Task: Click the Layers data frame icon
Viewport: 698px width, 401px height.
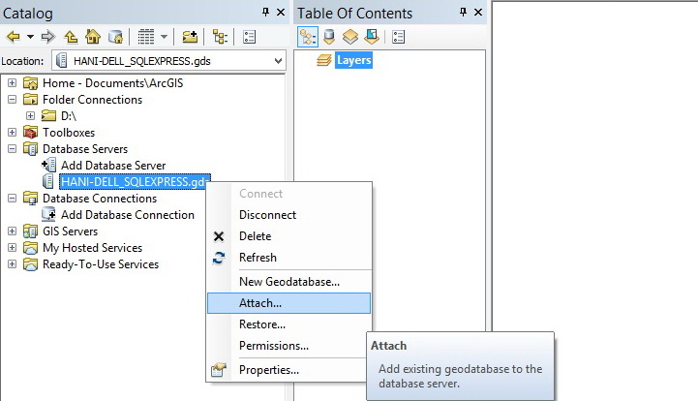Action: pyautogui.click(x=324, y=60)
